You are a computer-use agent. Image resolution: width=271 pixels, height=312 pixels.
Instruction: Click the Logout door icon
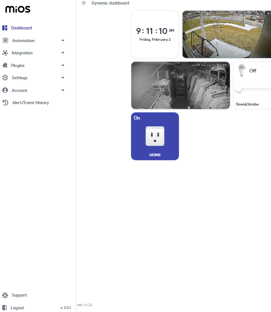pos(5,307)
